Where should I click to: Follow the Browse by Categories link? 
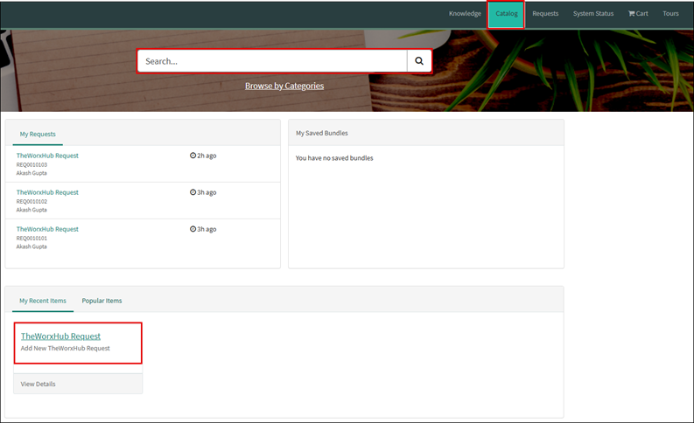coord(284,86)
